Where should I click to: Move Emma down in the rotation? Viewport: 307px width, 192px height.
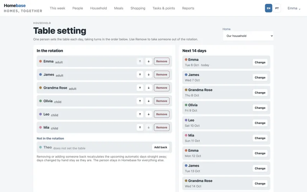(x=149, y=61)
